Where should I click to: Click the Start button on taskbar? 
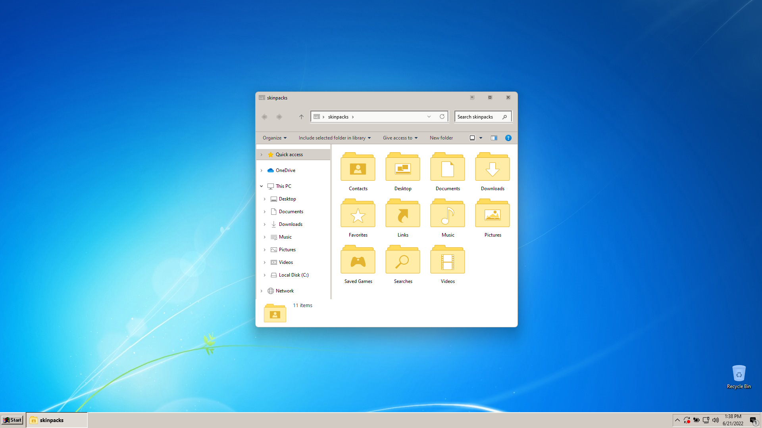click(12, 420)
